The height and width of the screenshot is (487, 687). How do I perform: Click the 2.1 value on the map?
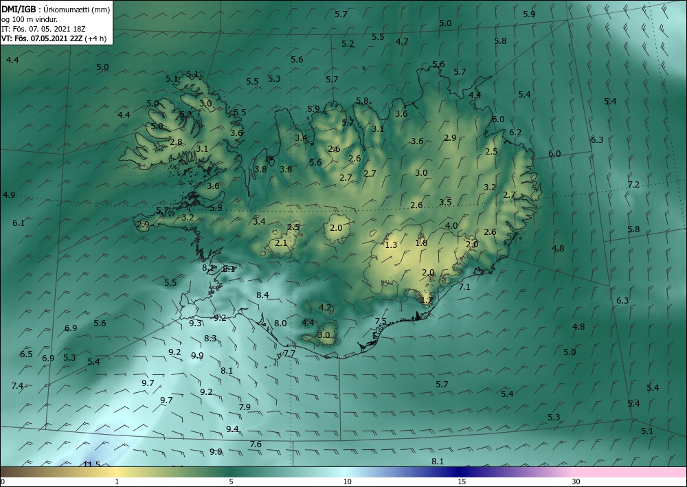tap(281, 242)
